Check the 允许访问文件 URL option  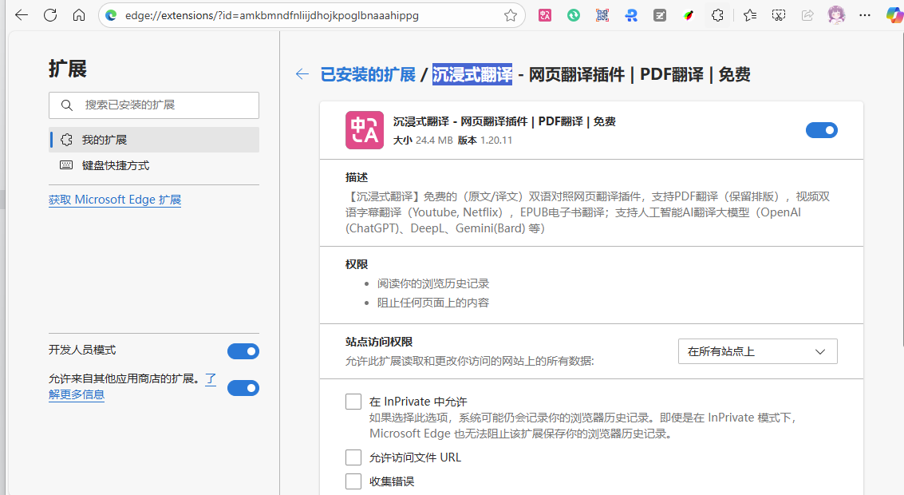(x=353, y=457)
